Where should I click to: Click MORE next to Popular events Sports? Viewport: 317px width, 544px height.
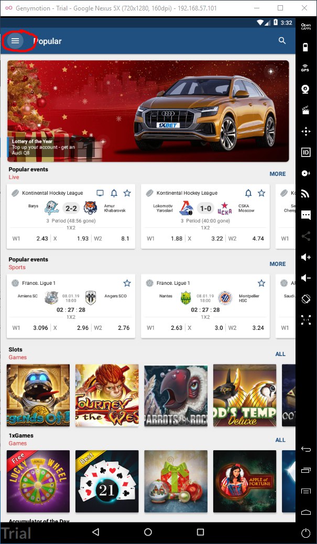pyautogui.click(x=278, y=264)
